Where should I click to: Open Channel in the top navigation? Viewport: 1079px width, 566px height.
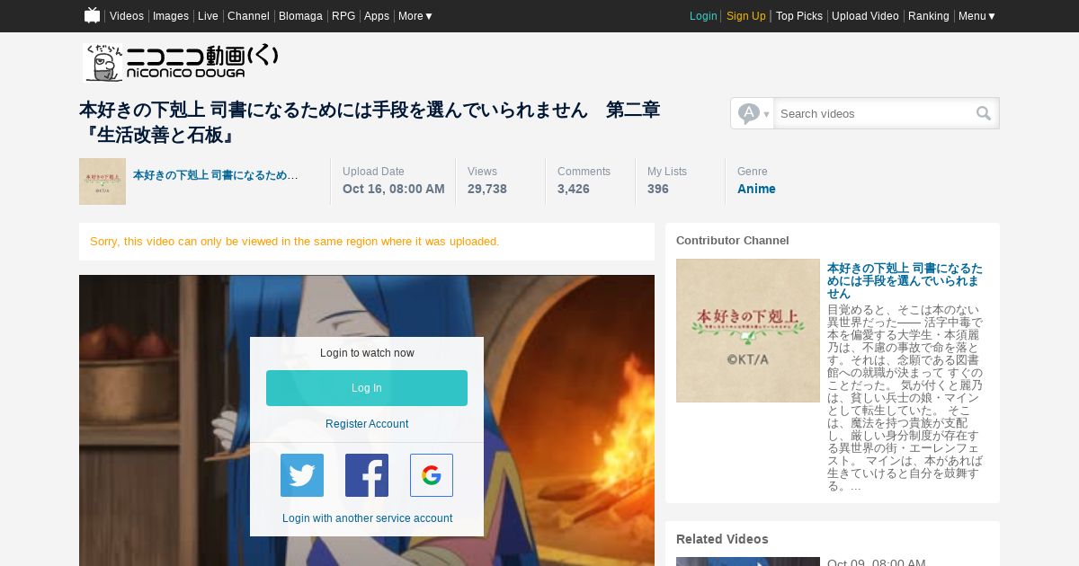click(248, 16)
